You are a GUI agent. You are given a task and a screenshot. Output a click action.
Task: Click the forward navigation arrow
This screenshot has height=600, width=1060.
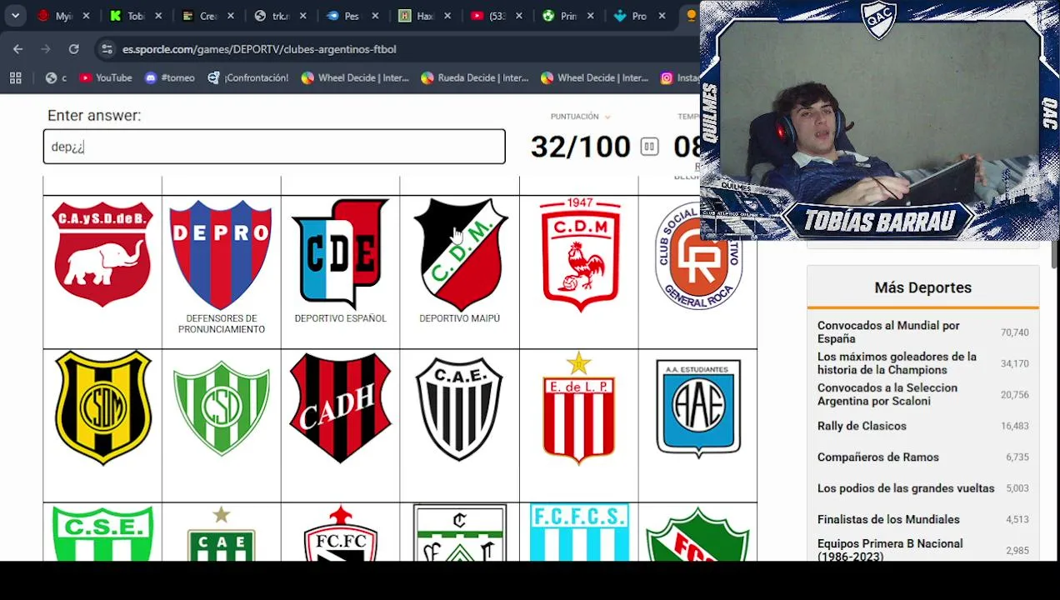[46, 49]
